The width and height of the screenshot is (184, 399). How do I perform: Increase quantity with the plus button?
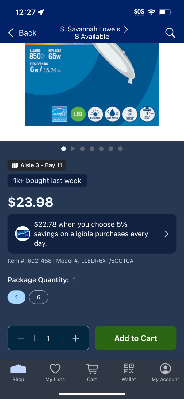75,338
